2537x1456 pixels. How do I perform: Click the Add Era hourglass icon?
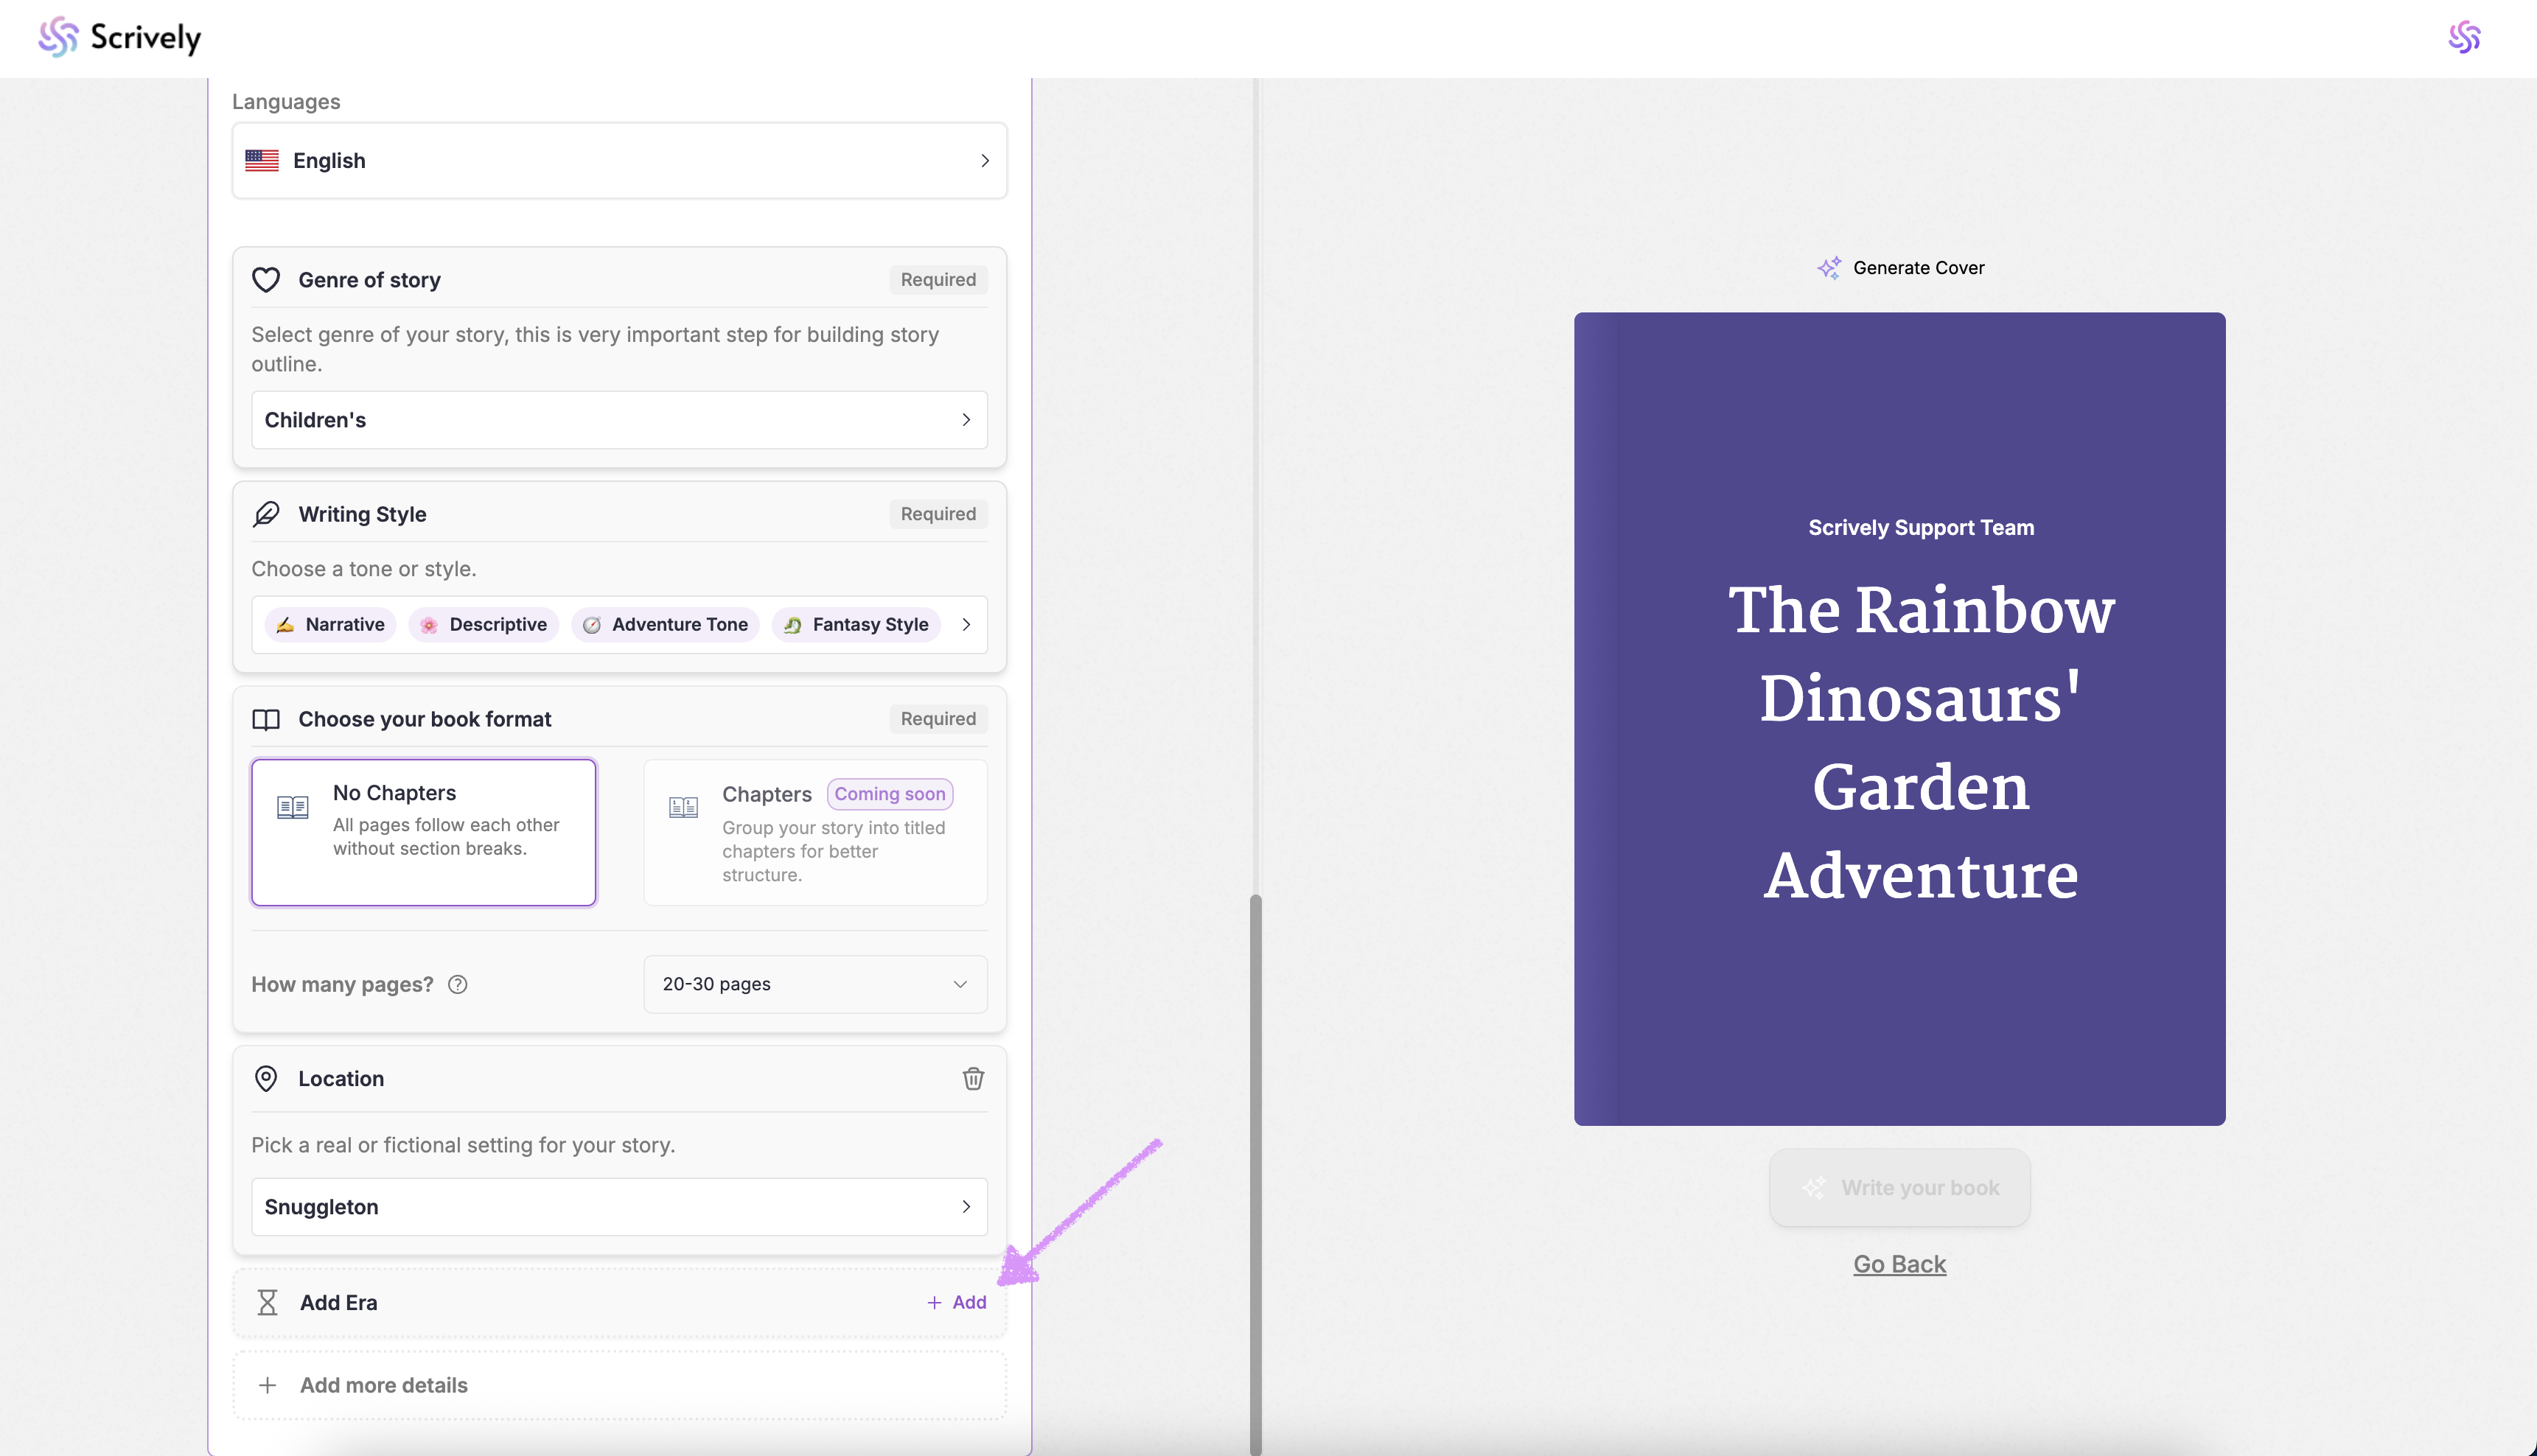[x=267, y=1302]
